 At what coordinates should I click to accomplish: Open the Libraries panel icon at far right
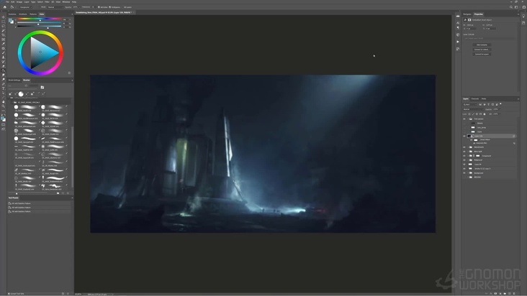(523, 23)
